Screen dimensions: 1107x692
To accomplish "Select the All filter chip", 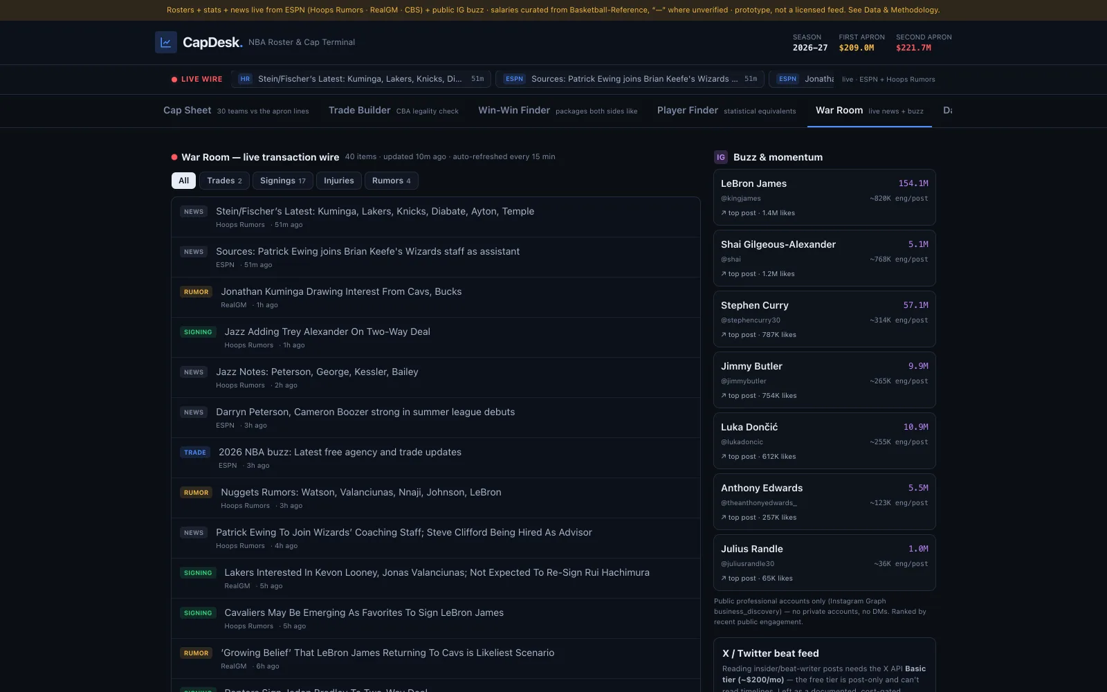I will tap(183, 181).
